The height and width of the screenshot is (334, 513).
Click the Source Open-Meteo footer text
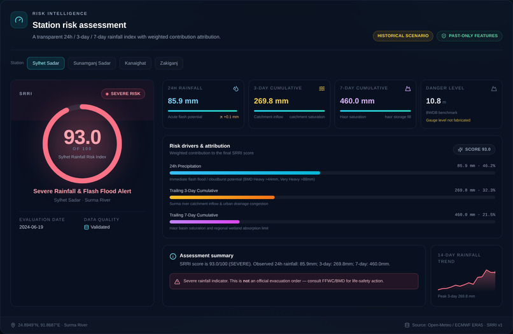[457, 325]
